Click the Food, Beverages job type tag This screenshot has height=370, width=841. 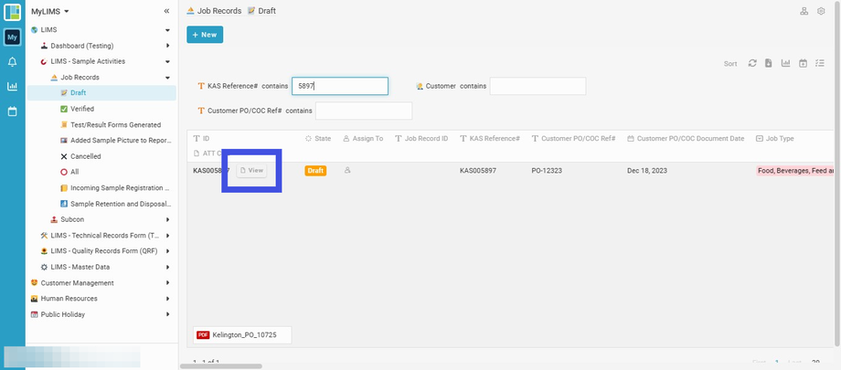click(x=795, y=171)
